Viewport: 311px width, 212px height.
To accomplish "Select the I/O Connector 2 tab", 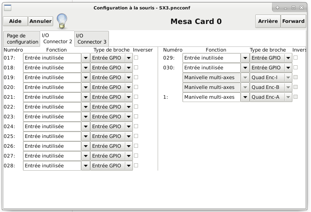I will (57, 38).
